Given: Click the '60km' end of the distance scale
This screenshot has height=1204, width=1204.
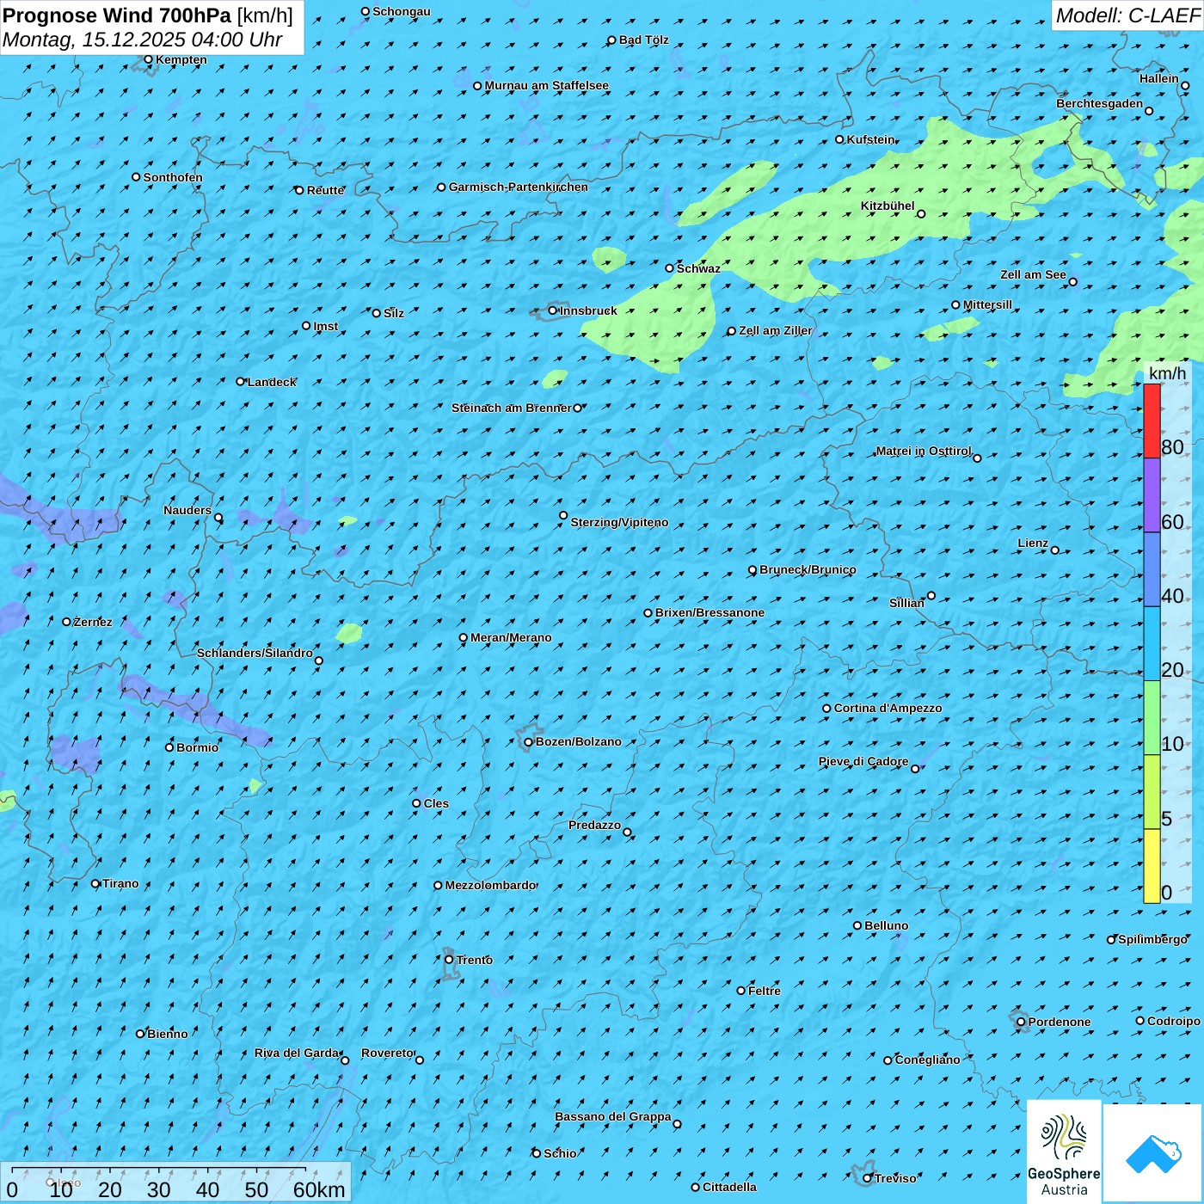Looking at the screenshot, I should (x=319, y=1189).
